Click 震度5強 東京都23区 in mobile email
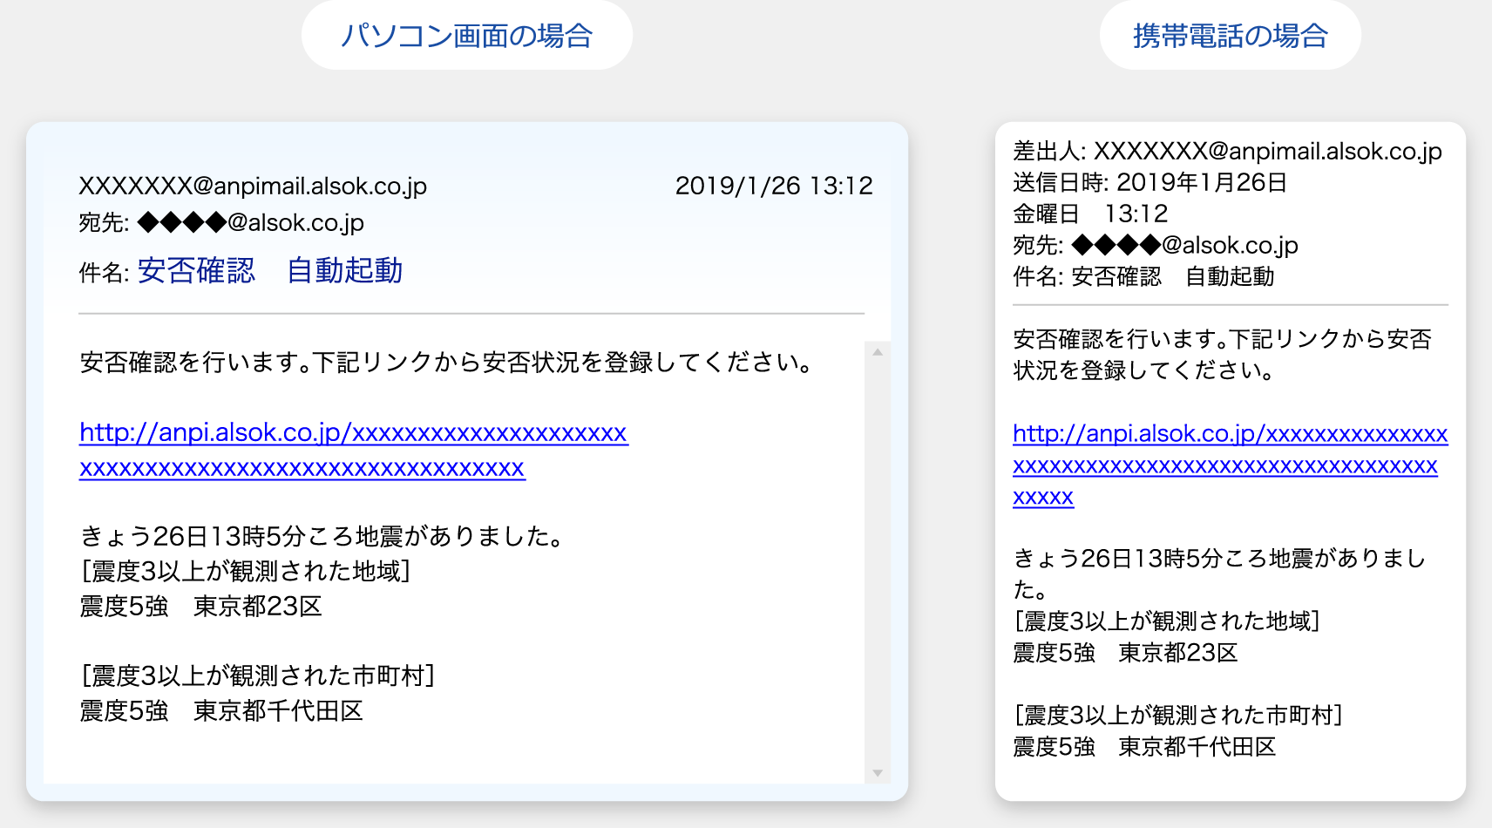The width and height of the screenshot is (1492, 828). (1124, 653)
